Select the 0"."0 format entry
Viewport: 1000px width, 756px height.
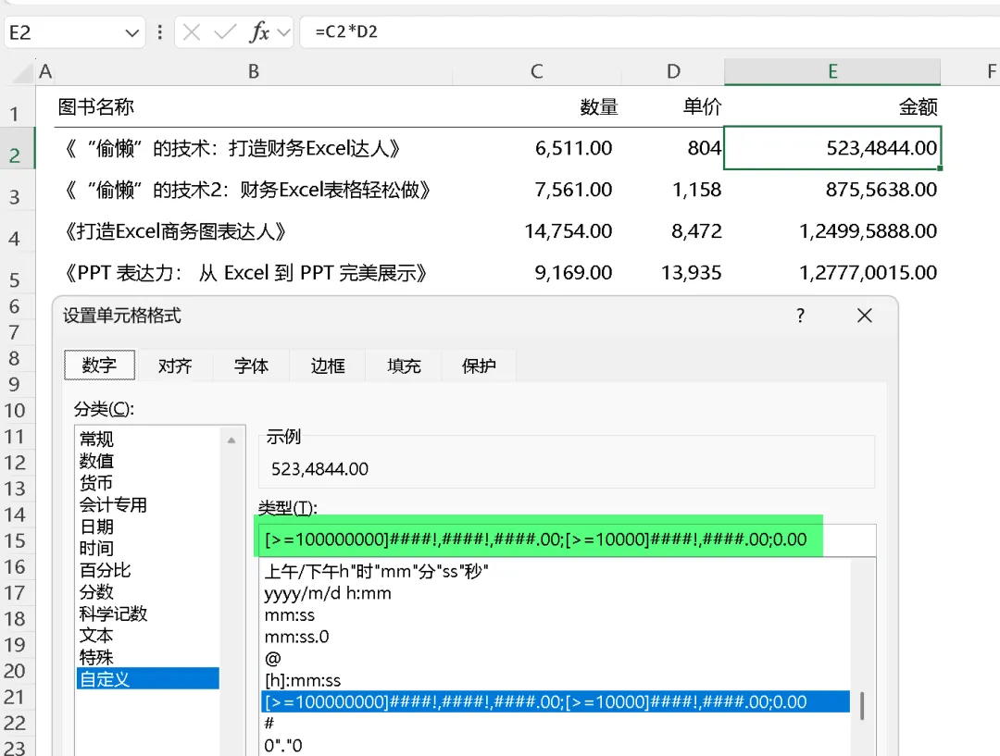(x=556, y=745)
